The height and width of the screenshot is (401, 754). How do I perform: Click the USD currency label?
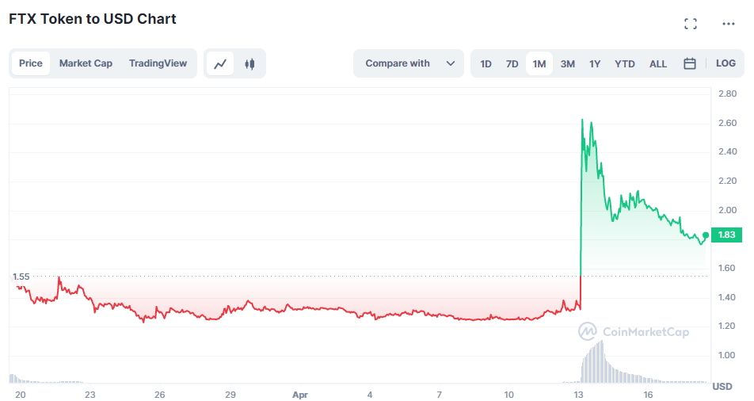(x=722, y=386)
